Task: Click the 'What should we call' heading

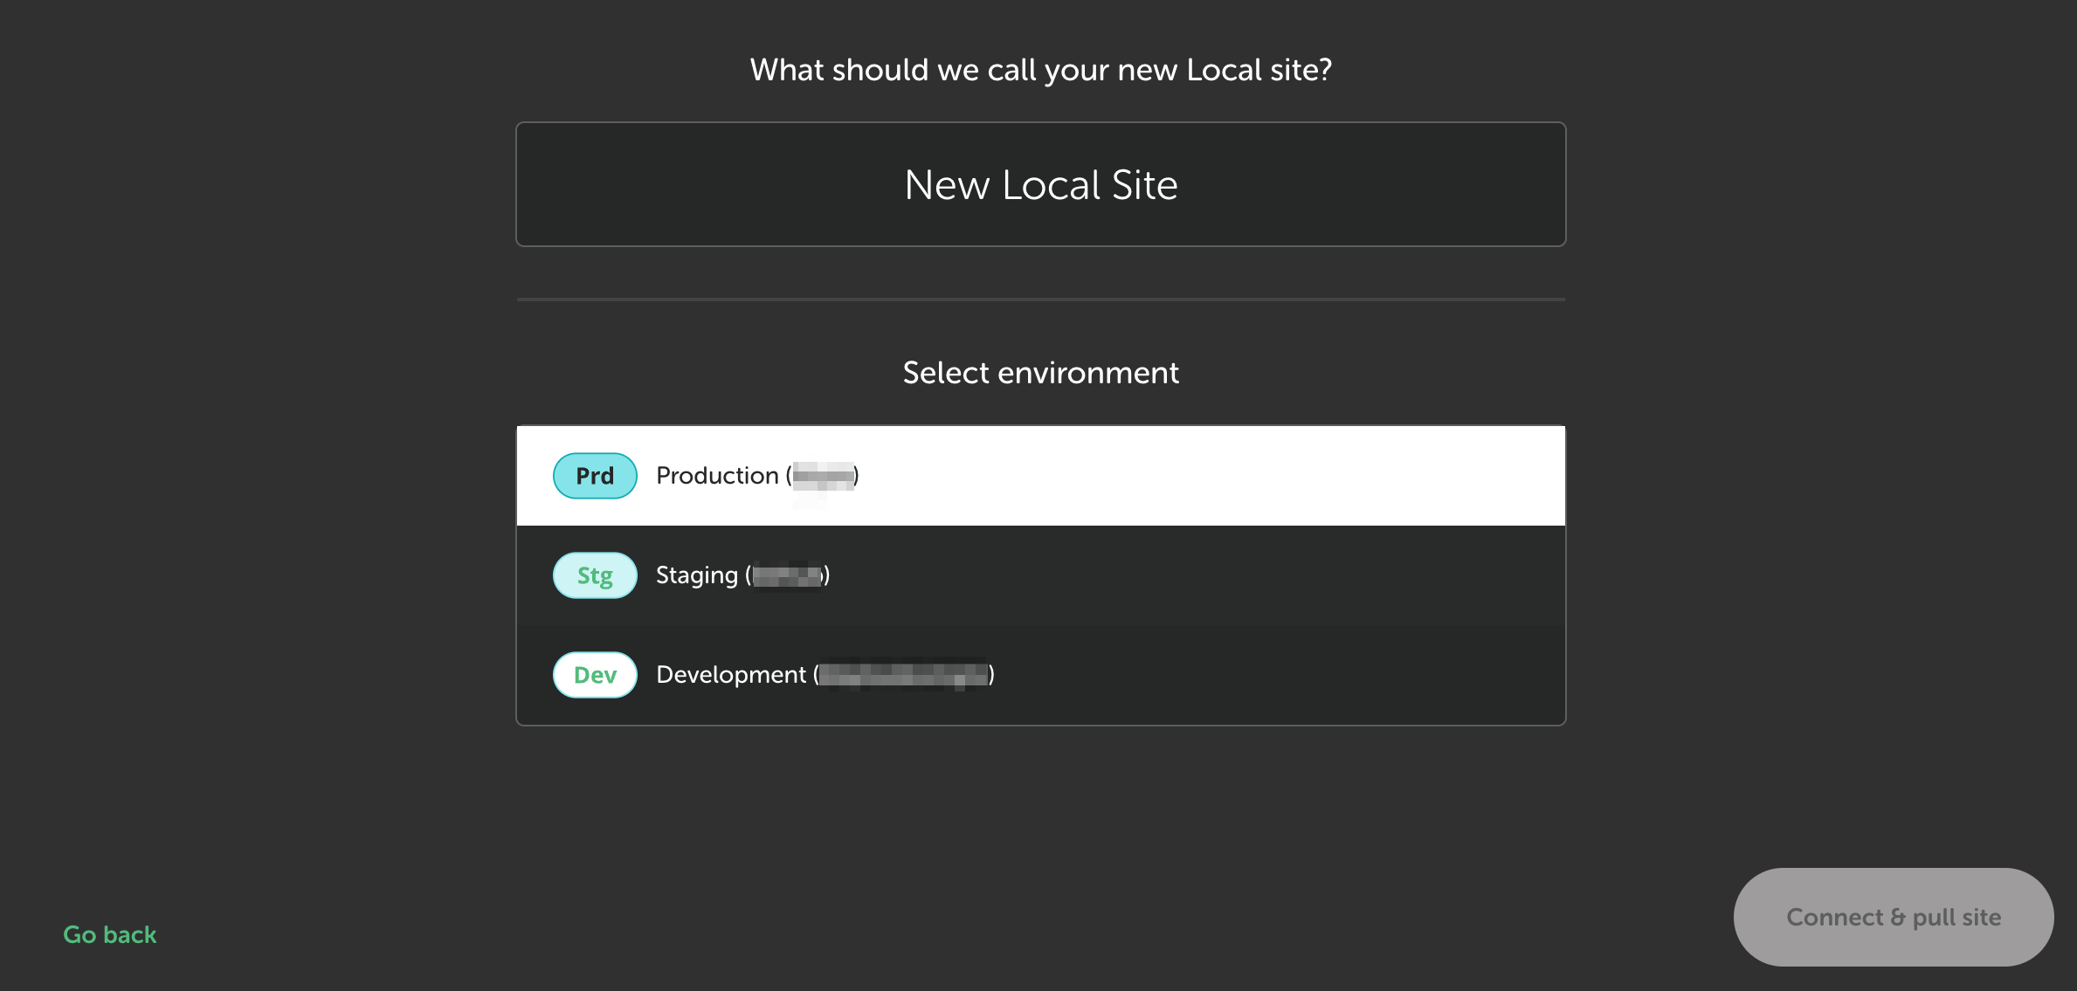Action: pyautogui.click(x=1040, y=70)
